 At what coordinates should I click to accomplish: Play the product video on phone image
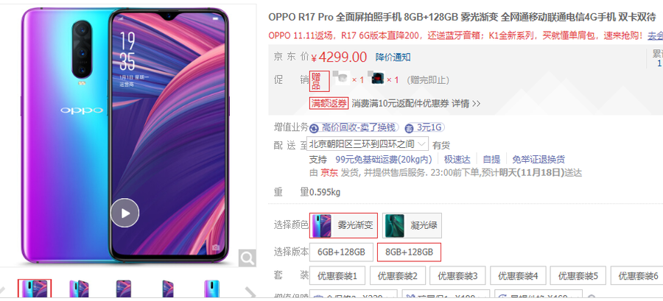124,213
